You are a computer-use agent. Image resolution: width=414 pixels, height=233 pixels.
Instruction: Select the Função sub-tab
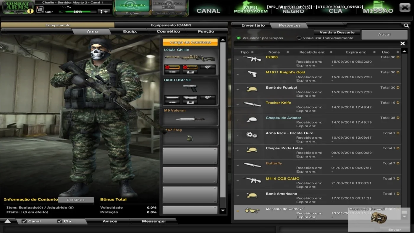206,31
